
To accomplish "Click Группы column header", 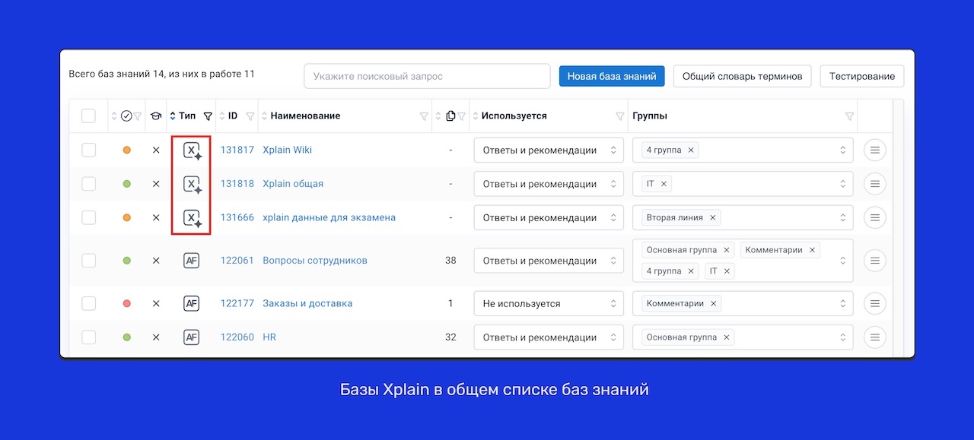I will (650, 116).
